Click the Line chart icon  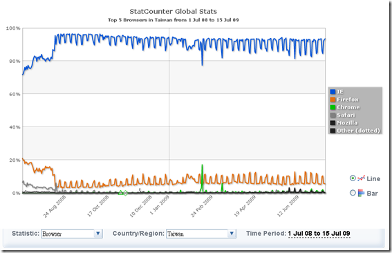[x=361, y=178]
